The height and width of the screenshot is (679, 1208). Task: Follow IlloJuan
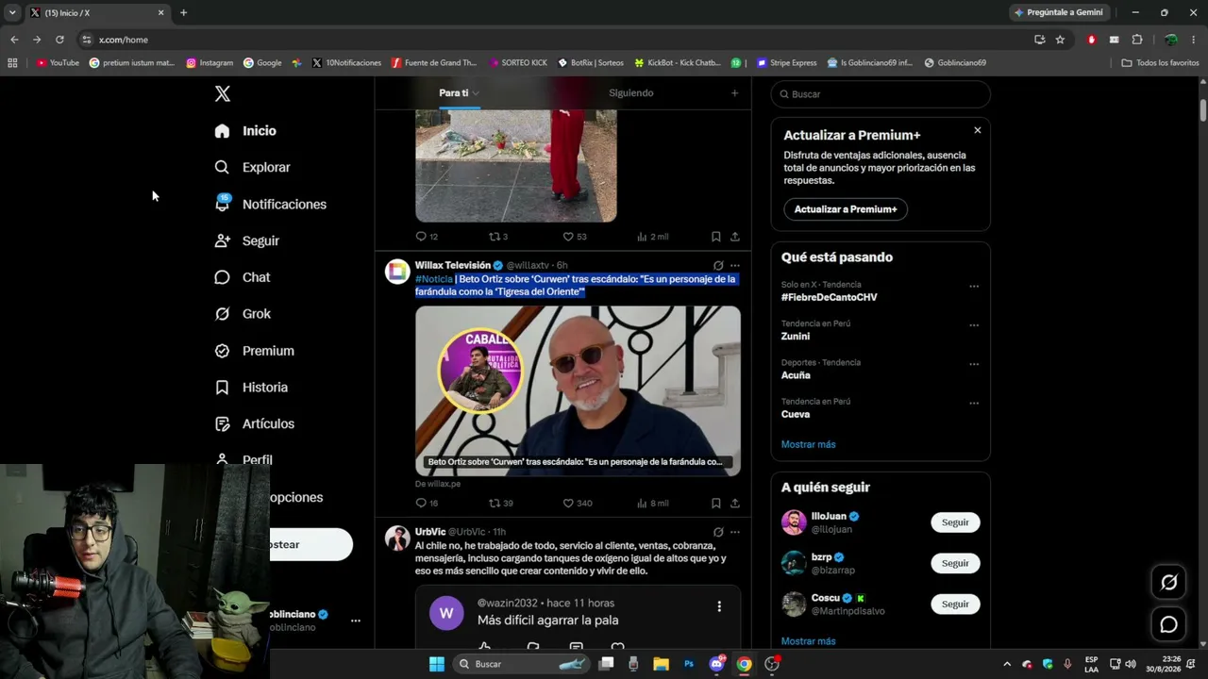coord(955,522)
